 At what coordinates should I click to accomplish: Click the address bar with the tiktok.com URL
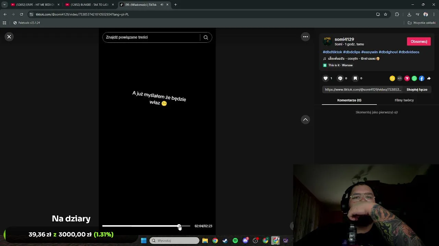click(x=202, y=14)
